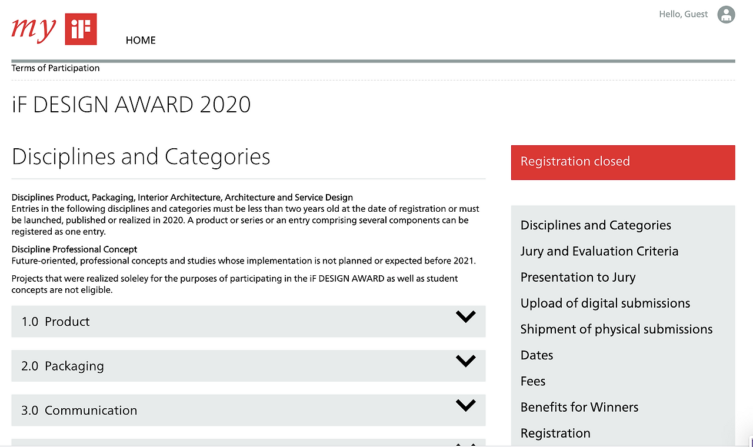753x447 pixels.
Task: Click the Terms of Participation breadcrumb
Action: [55, 68]
